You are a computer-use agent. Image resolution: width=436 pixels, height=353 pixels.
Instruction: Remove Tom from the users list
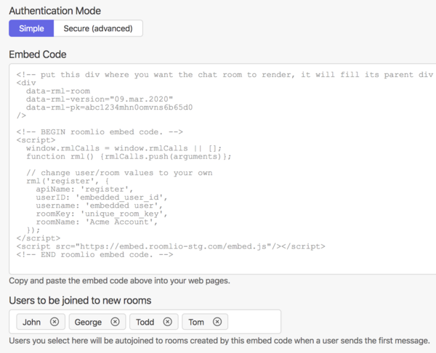coord(217,322)
